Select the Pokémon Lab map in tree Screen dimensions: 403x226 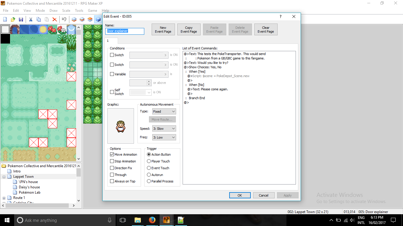coord(30,192)
